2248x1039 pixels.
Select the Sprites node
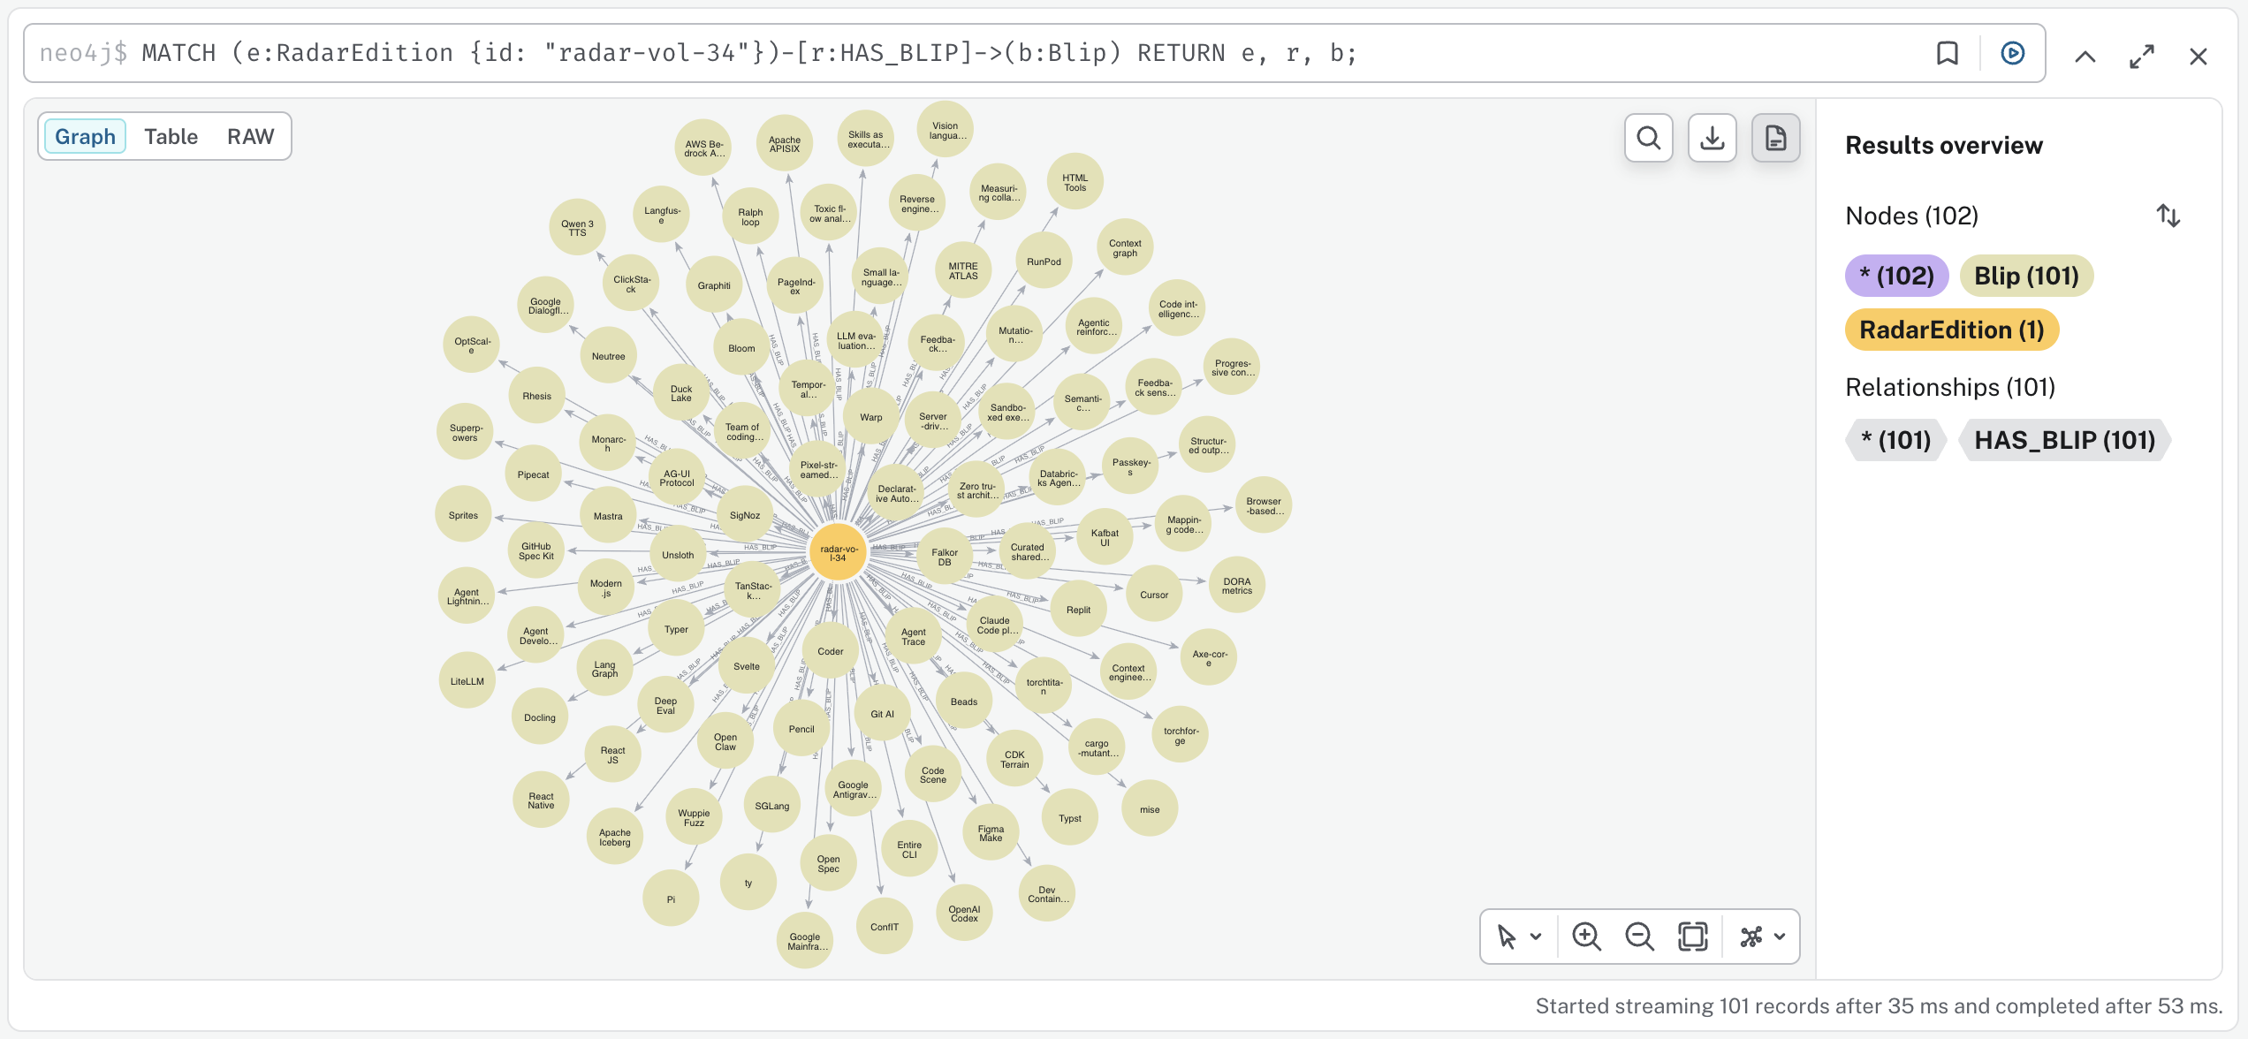pos(463,515)
